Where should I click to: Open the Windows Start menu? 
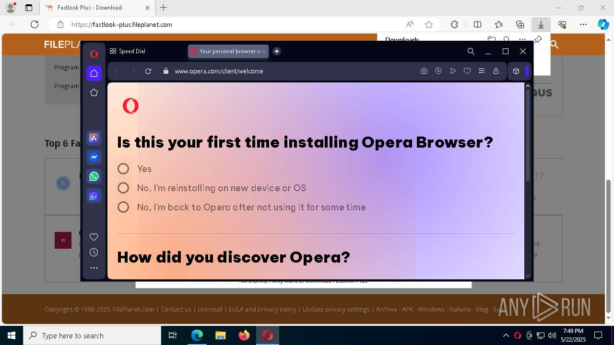tap(11, 335)
